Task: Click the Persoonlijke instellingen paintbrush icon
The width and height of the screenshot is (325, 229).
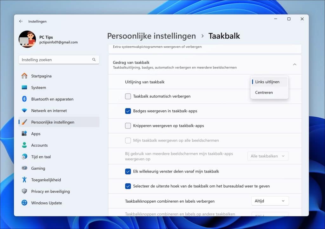Action: coord(24,122)
